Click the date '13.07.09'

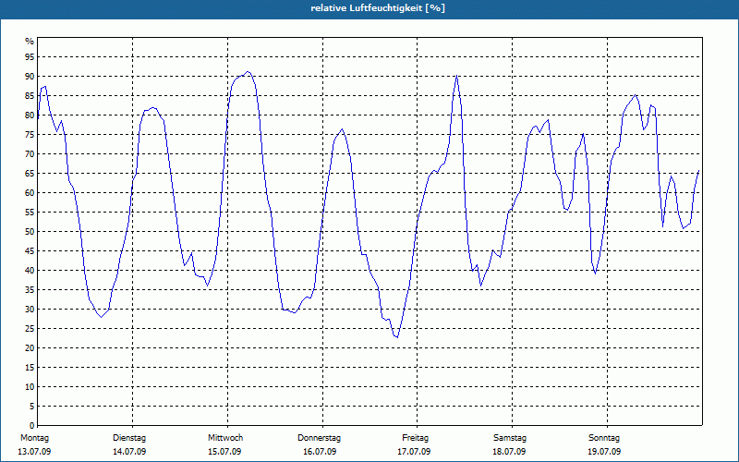click(x=34, y=452)
